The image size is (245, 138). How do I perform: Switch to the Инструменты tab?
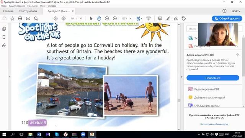(x=28, y=11)
